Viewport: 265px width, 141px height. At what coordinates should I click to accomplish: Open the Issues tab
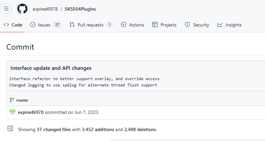click(x=44, y=25)
